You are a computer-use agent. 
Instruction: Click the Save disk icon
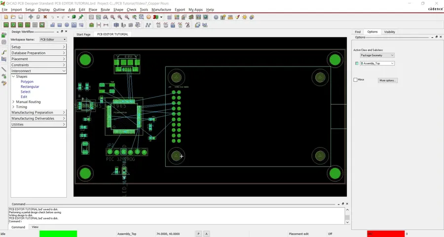coord(20,17)
